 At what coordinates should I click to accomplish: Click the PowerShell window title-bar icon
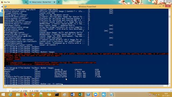pyautogui.click(x=6, y=6)
